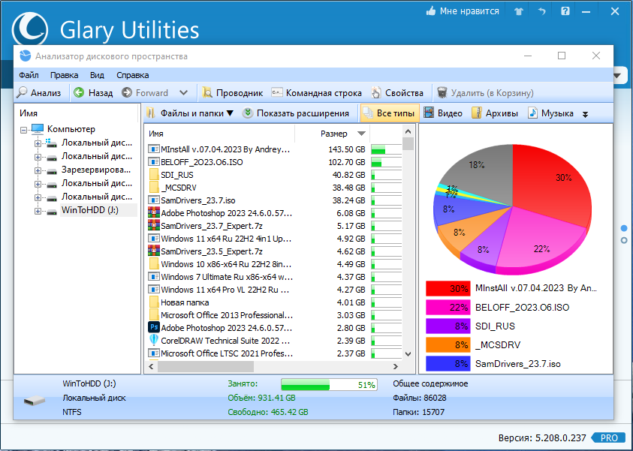This screenshot has height=451, width=633.
Task: Go back with the Назад arrow icon
Action: click(79, 93)
